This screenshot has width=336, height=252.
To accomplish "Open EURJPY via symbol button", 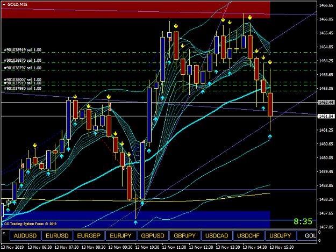I will coord(121,235).
